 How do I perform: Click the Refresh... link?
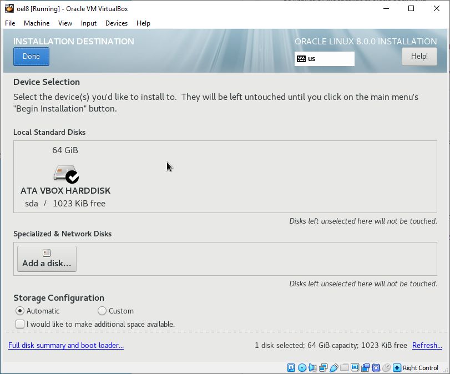tap(427, 345)
